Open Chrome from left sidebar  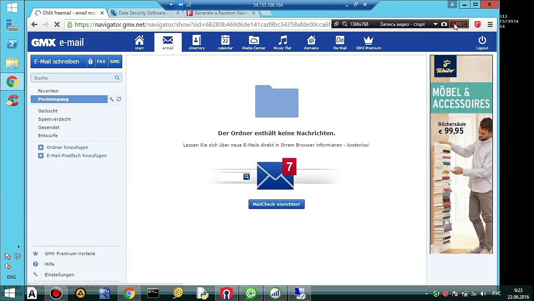(12, 82)
